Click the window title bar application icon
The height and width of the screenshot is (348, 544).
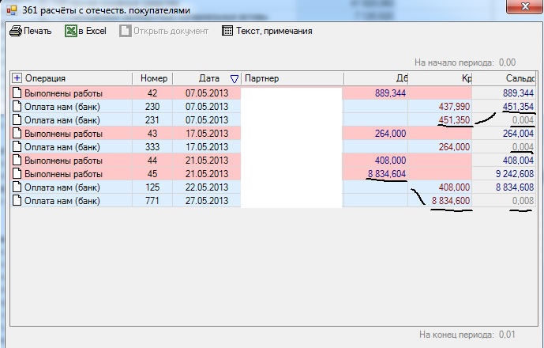[12, 10]
